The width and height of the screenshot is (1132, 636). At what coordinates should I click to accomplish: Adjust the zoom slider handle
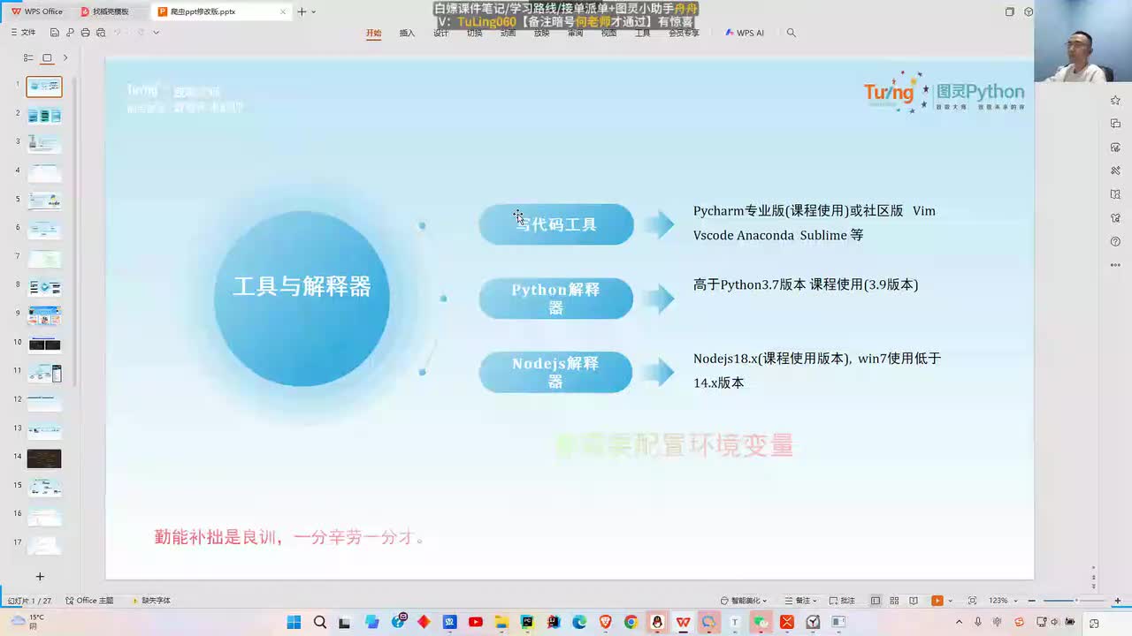[1076, 601]
